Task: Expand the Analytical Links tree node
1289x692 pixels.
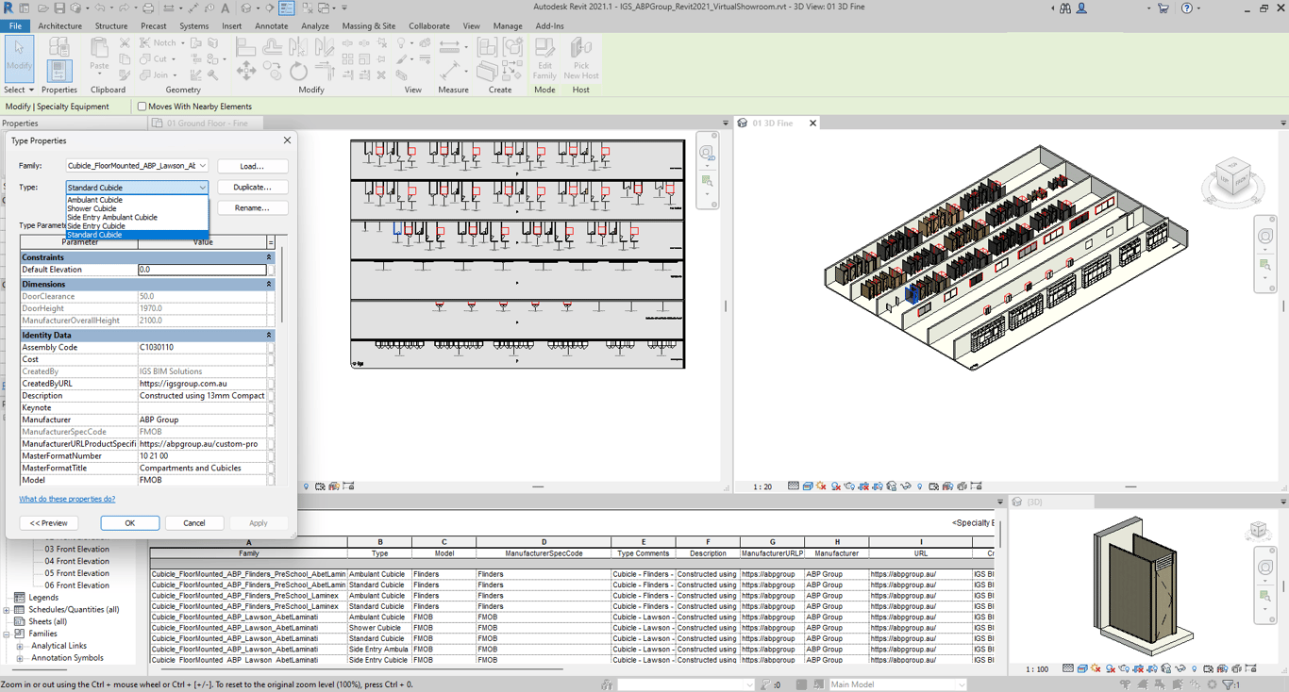Action: (x=20, y=646)
